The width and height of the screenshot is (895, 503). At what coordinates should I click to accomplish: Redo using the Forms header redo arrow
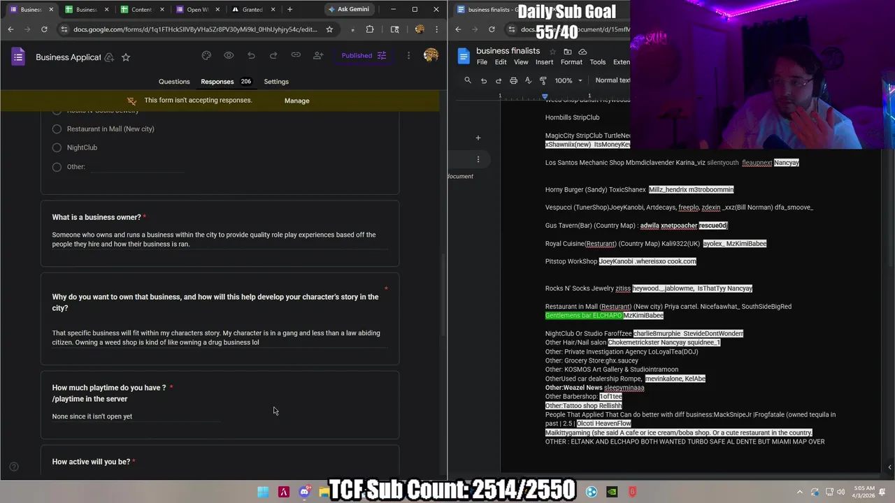273,56
